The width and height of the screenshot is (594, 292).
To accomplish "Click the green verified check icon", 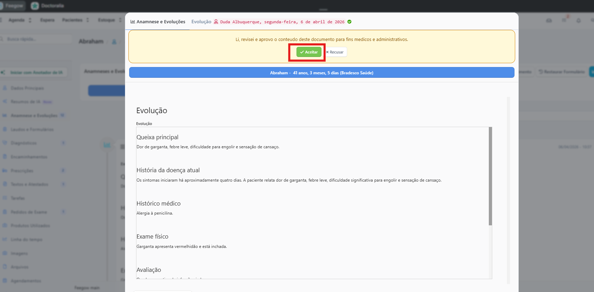I will click(x=349, y=22).
